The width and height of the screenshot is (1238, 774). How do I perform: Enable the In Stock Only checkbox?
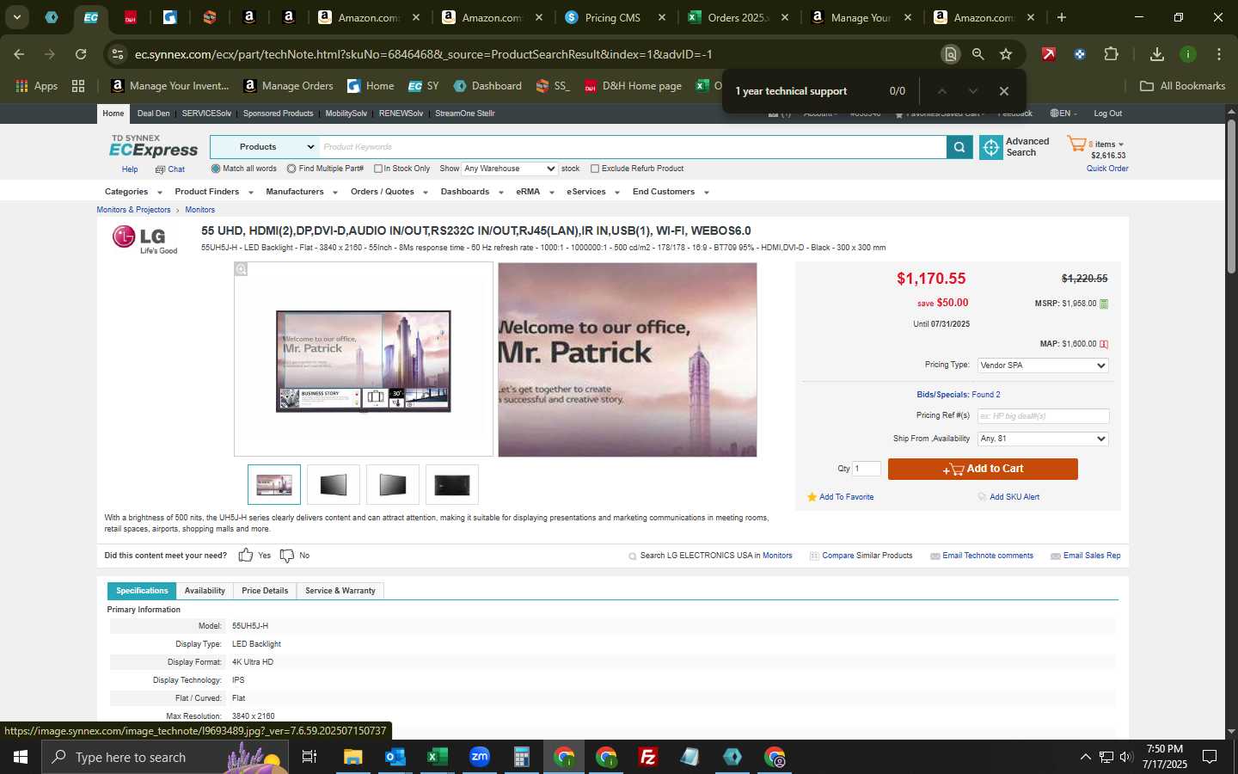pyautogui.click(x=377, y=169)
